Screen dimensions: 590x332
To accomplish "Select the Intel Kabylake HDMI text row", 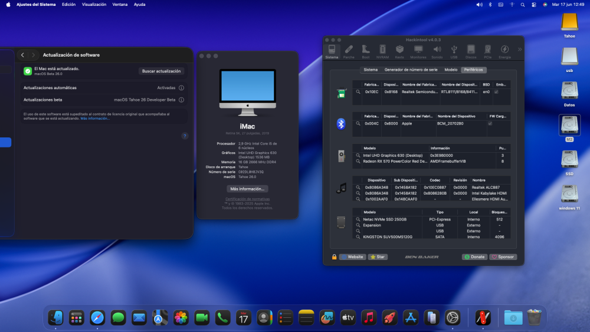I will tap(489, 193).
